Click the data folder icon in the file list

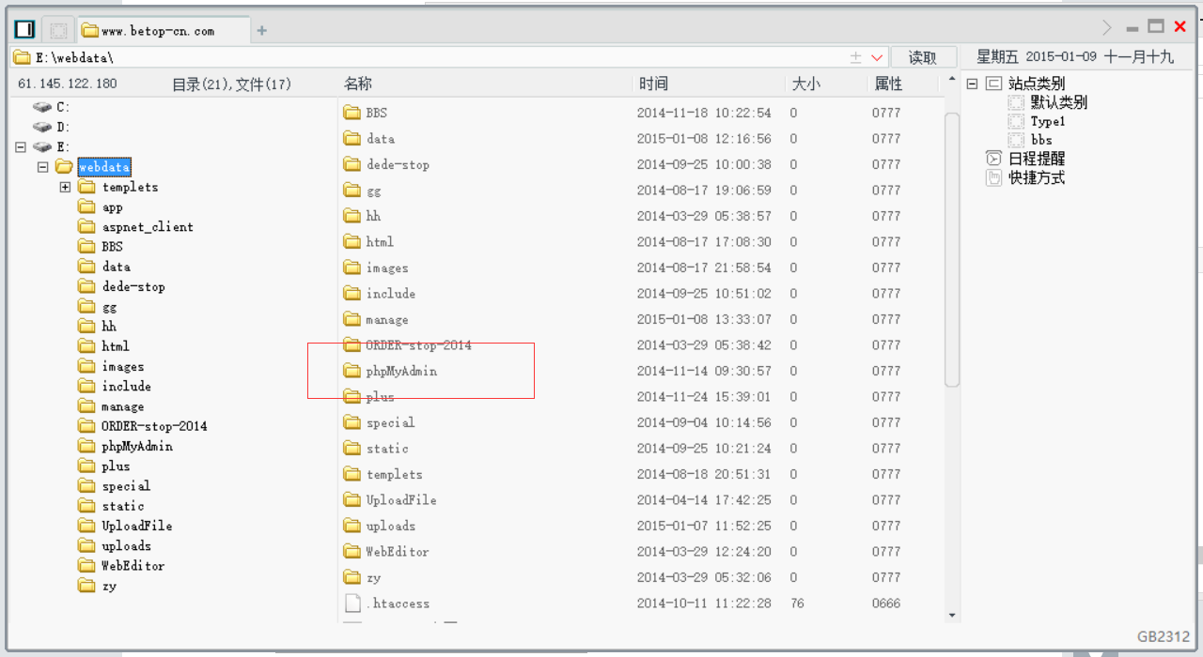tap(352, 139)
